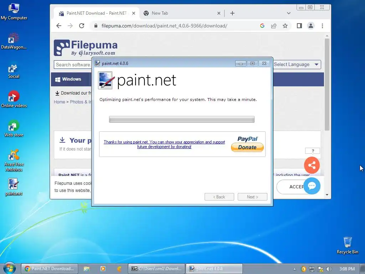This screenshot has height=274, width=365.
Task: Launch Avast Free Antivirus shortcut
Action: coord(14,161)
